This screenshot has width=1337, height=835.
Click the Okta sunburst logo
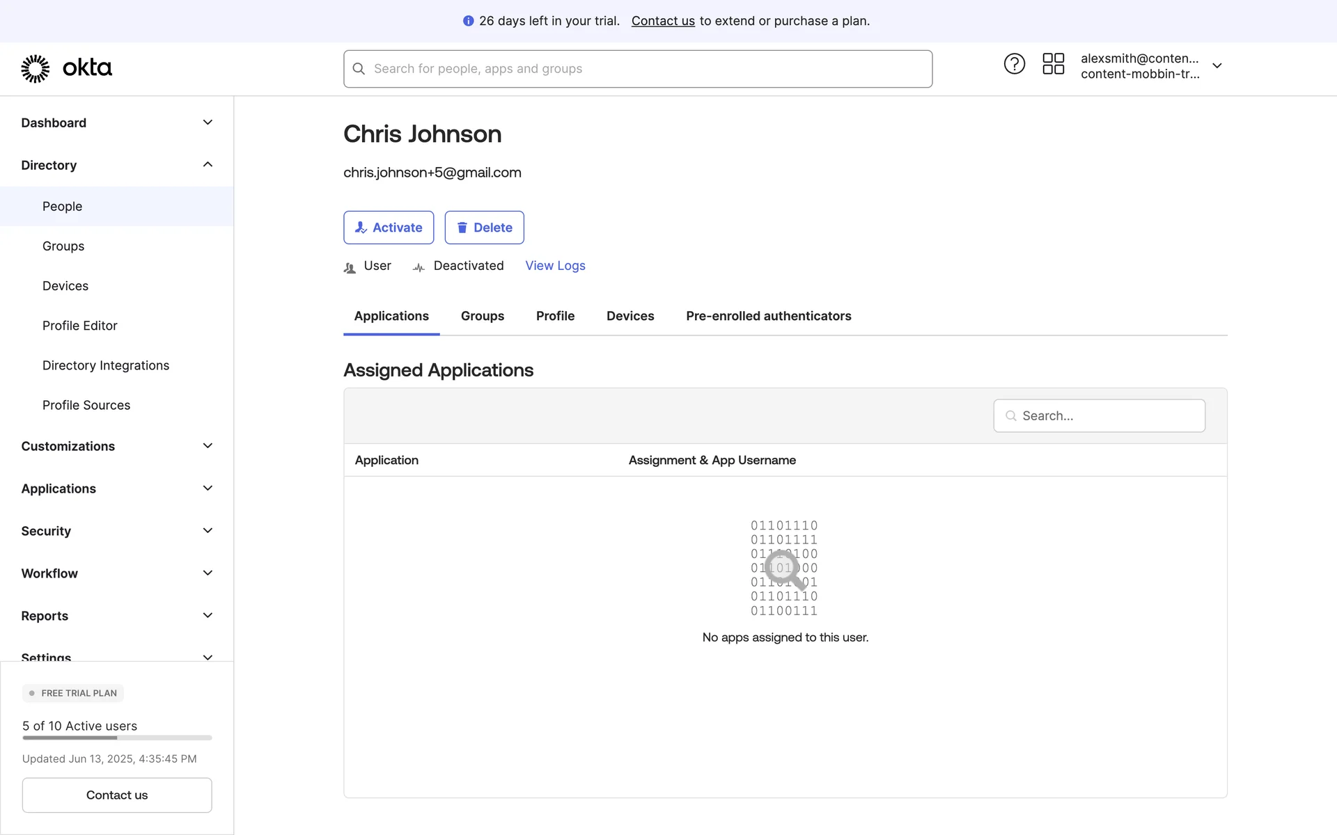[x=36, y=68]
